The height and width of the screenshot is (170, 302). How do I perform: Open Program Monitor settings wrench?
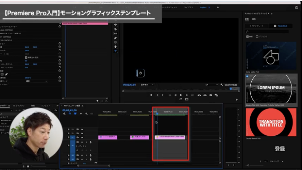pos(221,85)
